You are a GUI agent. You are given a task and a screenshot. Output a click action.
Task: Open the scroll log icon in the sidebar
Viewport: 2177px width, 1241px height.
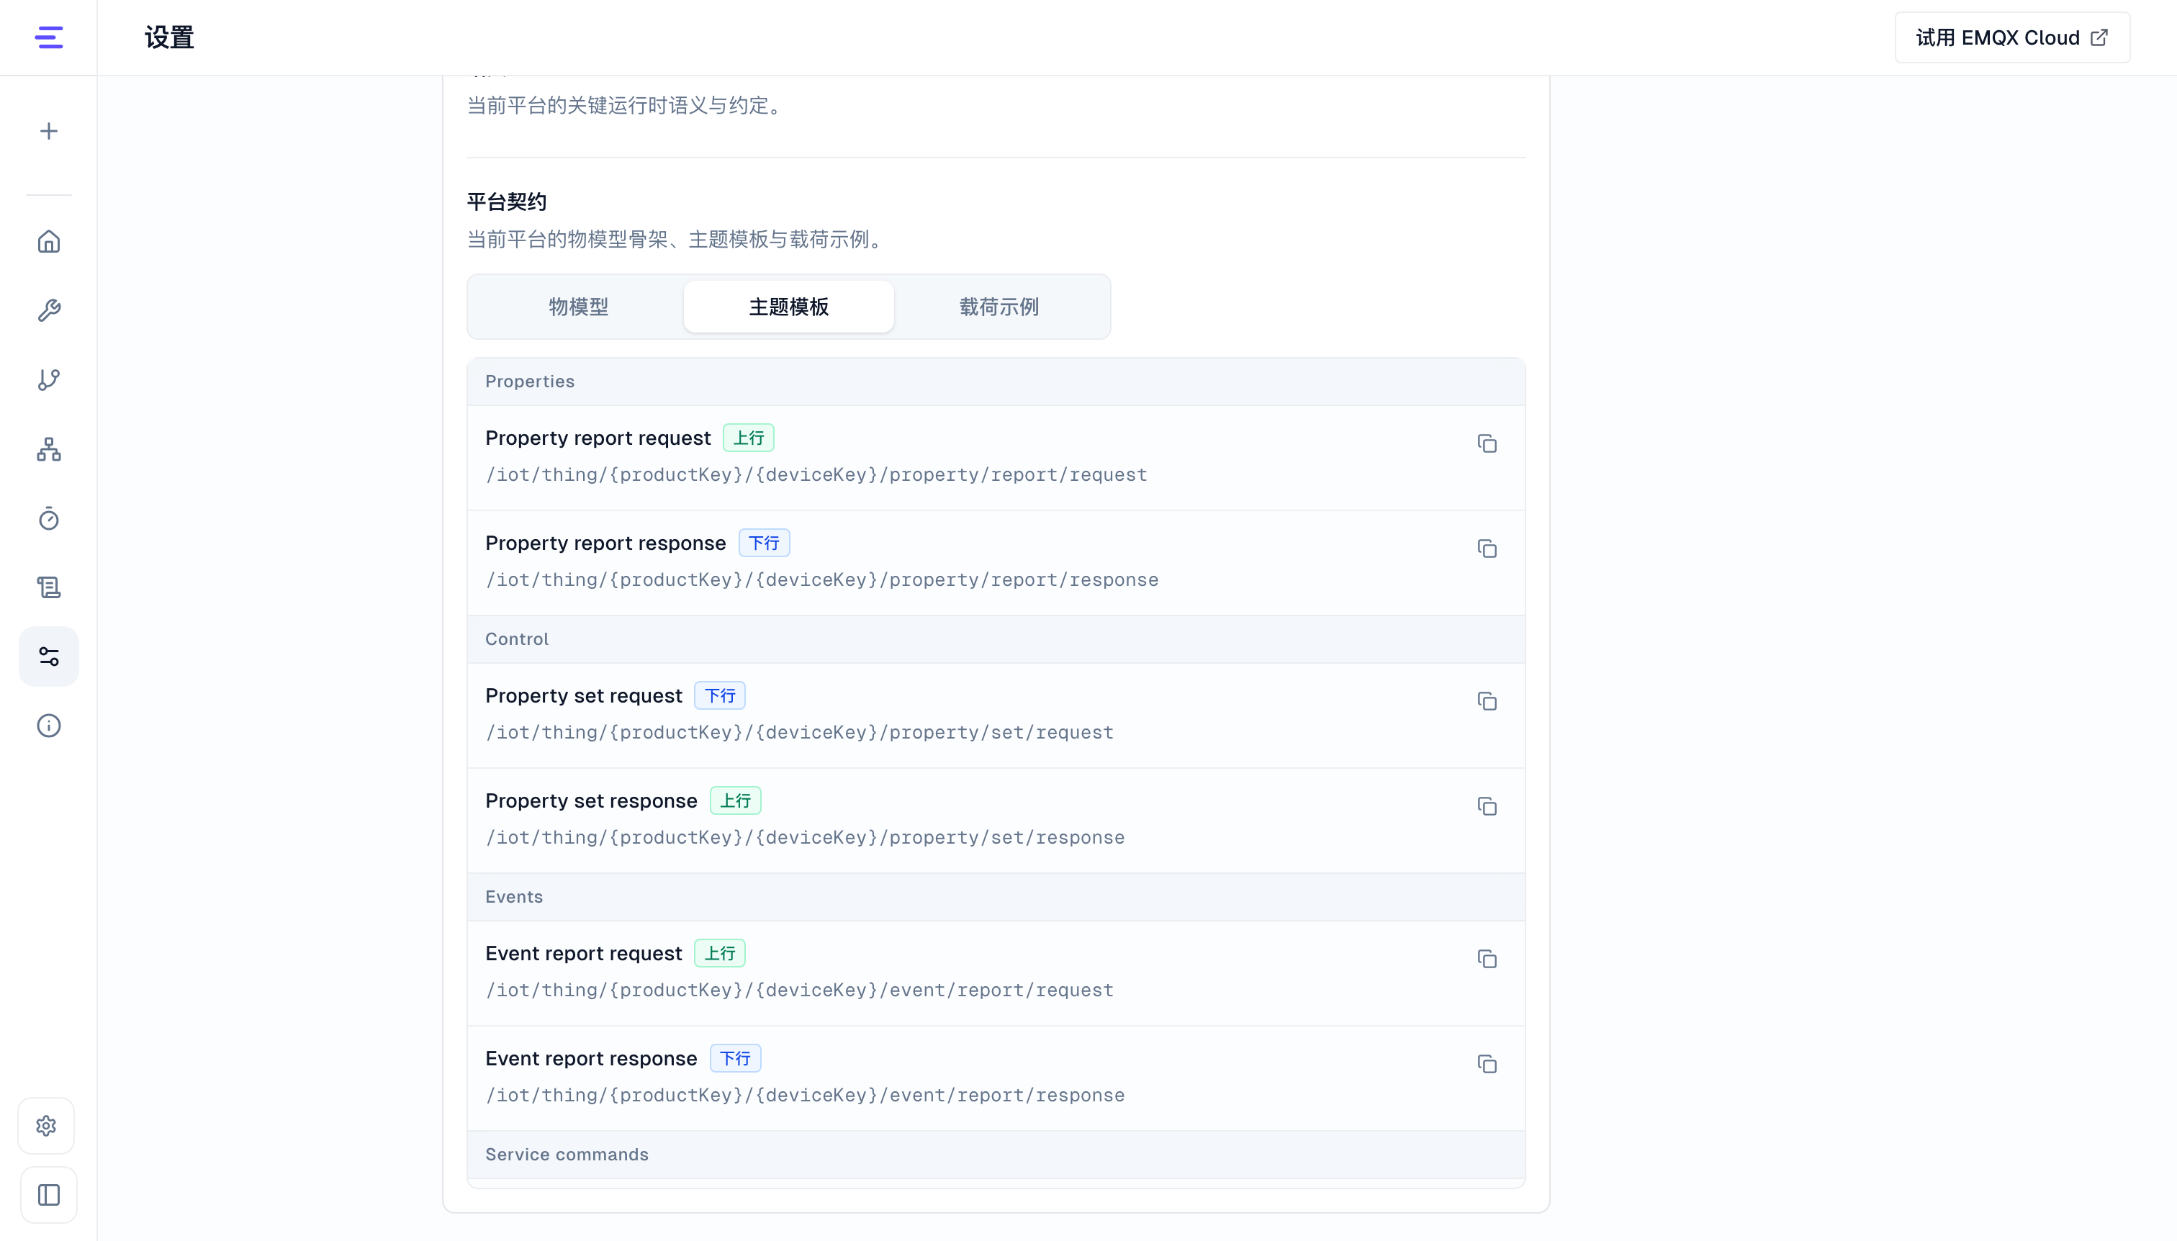[48, 587]
